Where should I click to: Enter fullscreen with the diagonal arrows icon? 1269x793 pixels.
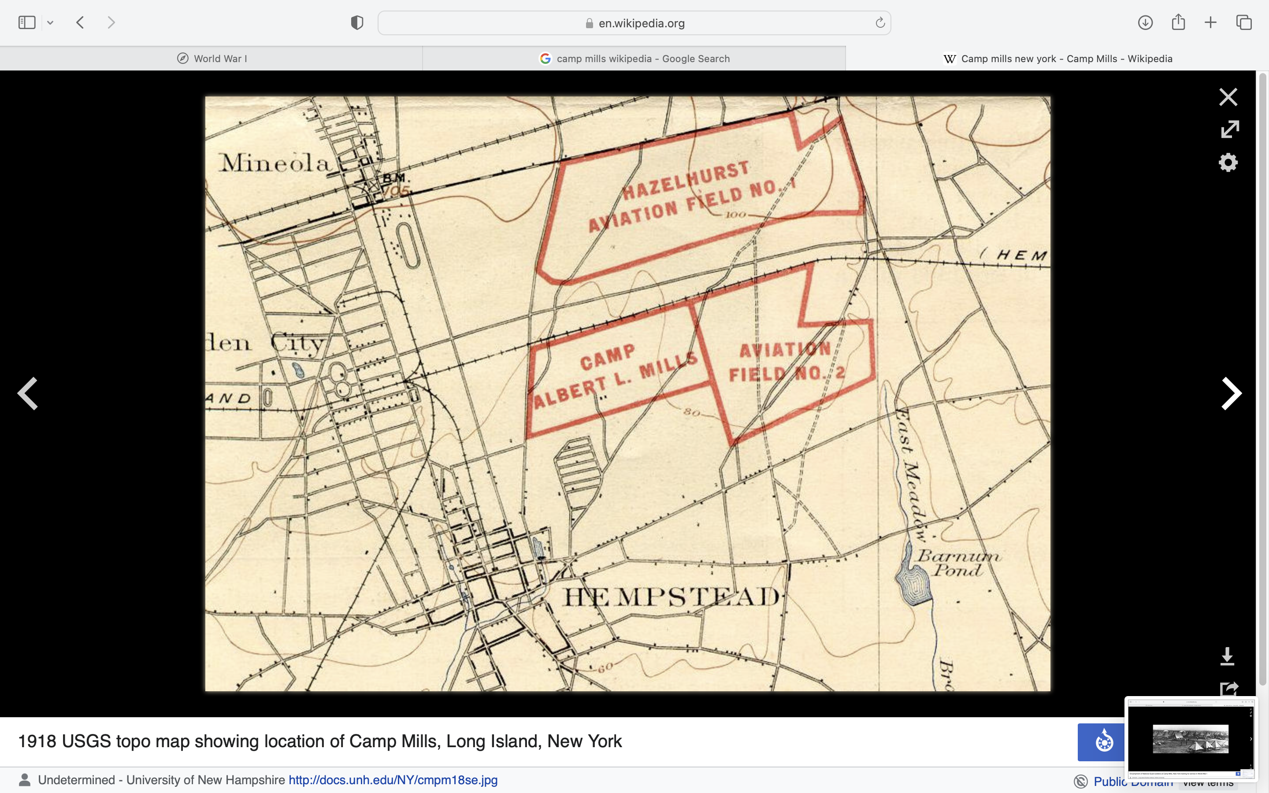(1229, 130)
